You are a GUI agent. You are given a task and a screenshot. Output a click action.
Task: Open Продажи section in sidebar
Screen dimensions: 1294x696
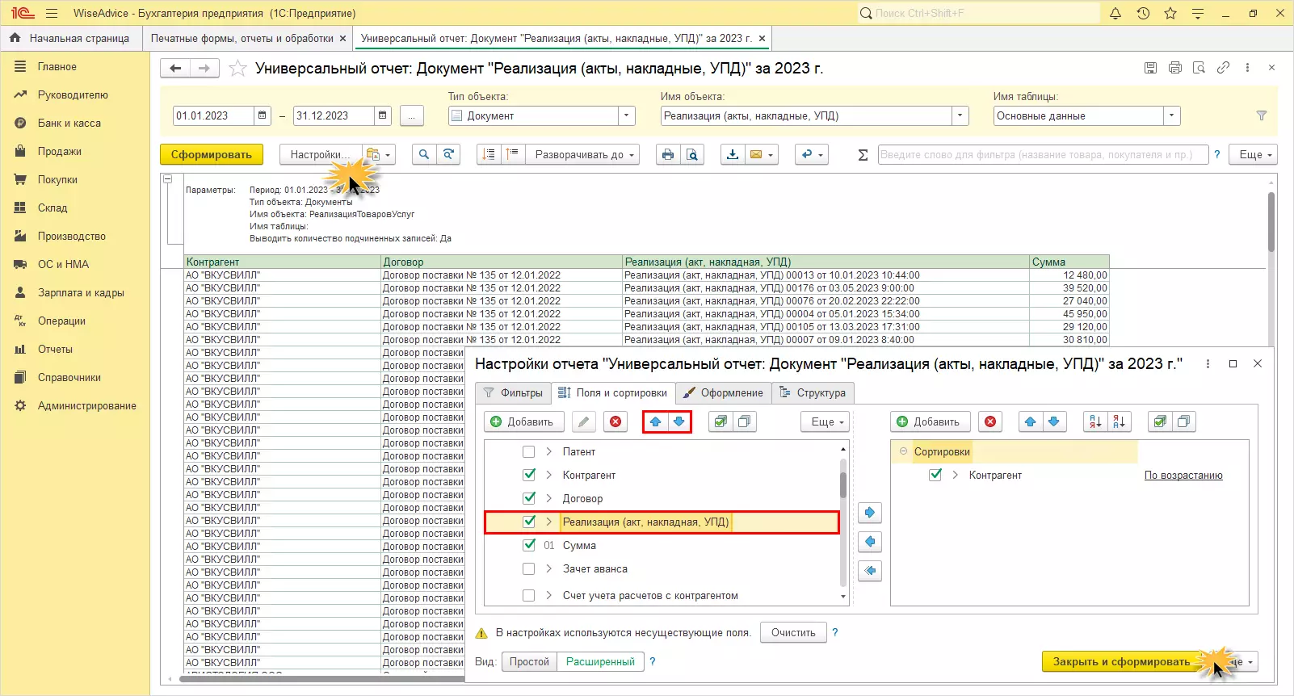pos(59,152)
